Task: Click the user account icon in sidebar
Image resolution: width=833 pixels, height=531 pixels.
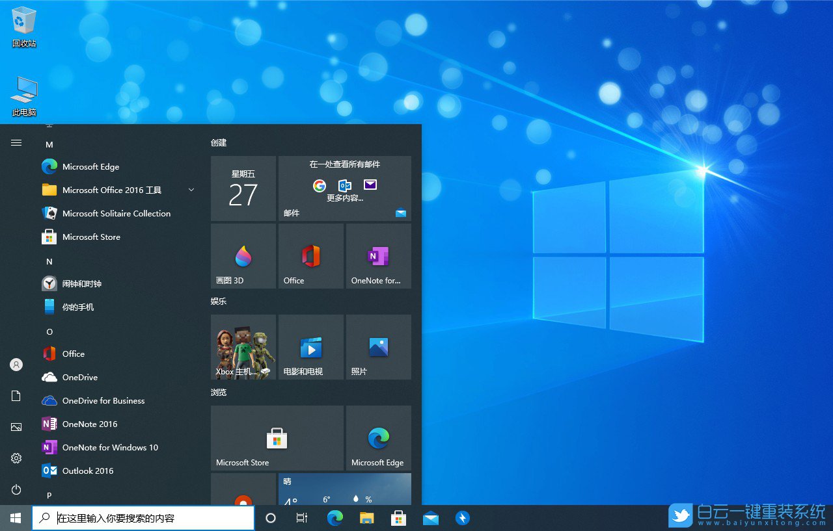Action: click(16, 365)
